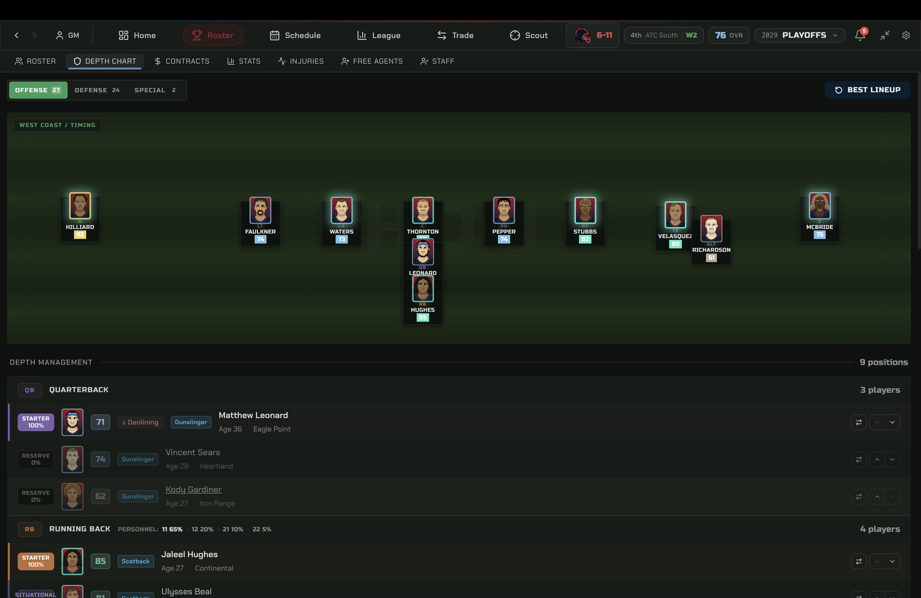921x598 pixels.
Task: Select Stubbs' player card on field
Action: pos(585,221)
